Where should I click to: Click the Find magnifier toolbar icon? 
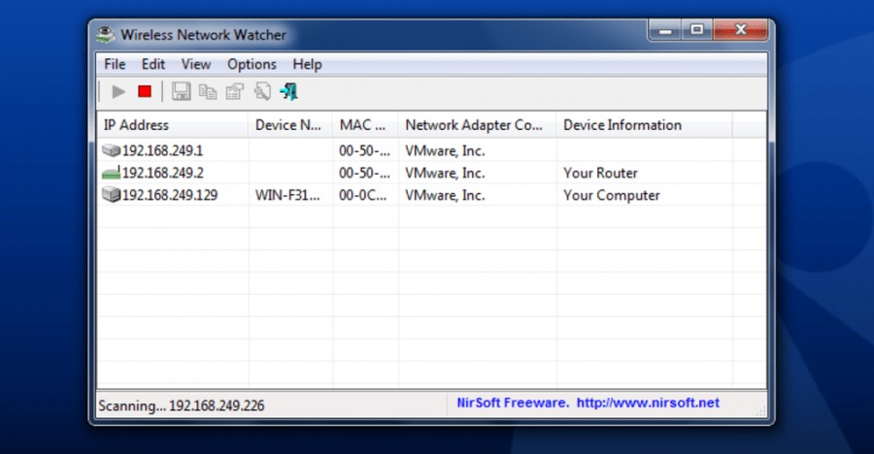261,91
